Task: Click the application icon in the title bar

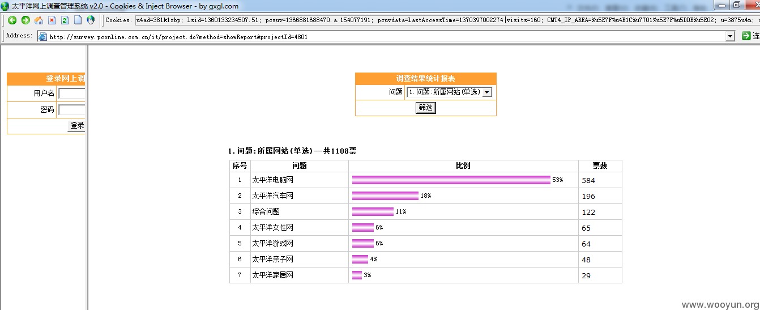Action: click(5, 6)
